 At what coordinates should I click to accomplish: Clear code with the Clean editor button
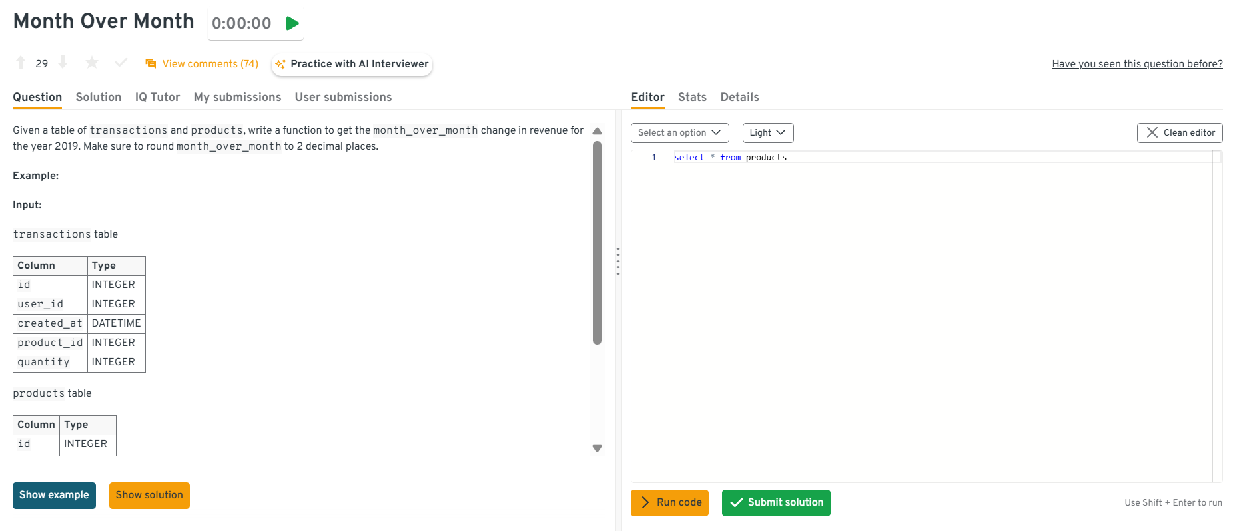1179,133
